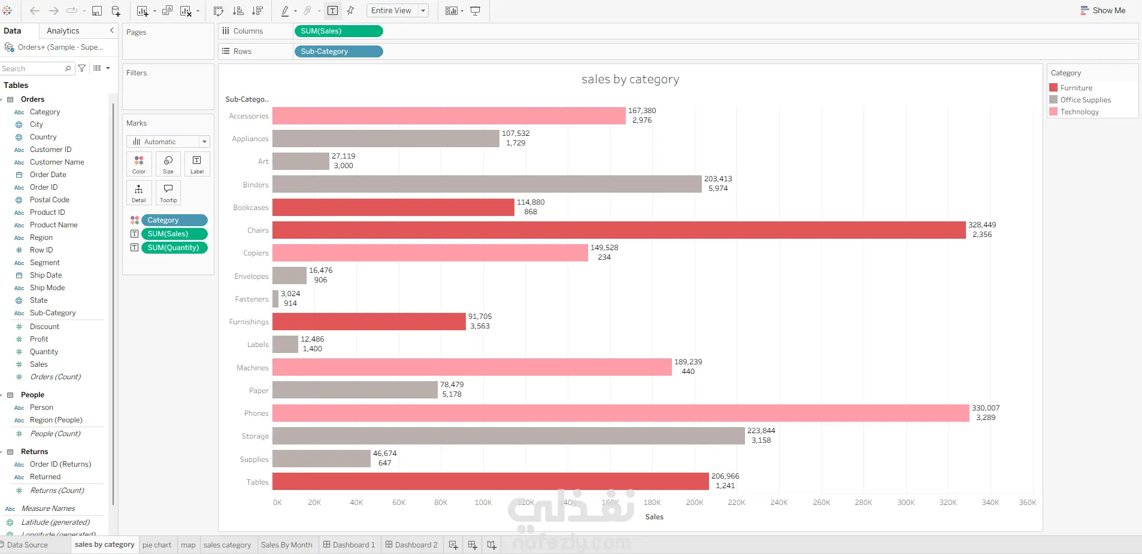Viewport: 1142px width, 554px height.
Task: Select the Technology legend color swatch
Action: coord(1053,111)
